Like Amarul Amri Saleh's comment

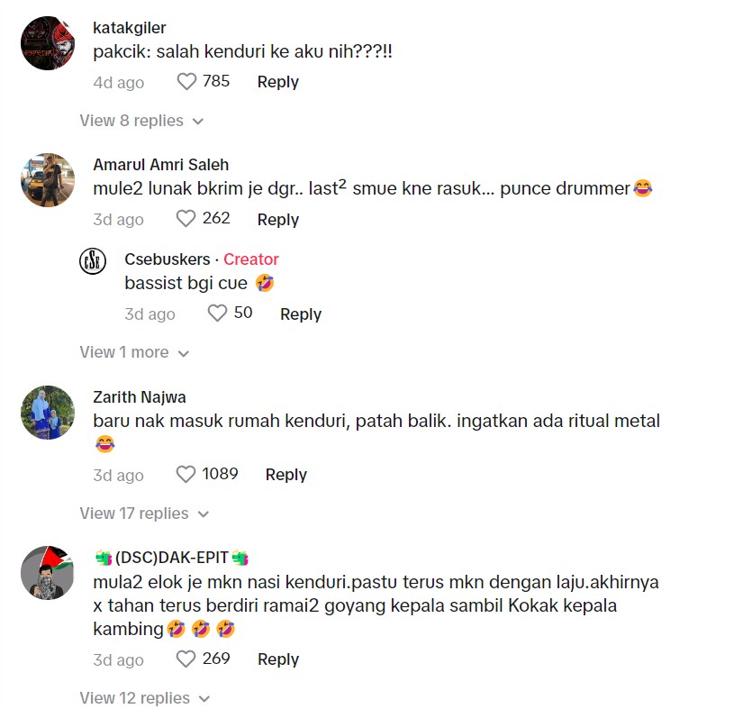pos(186,219)
